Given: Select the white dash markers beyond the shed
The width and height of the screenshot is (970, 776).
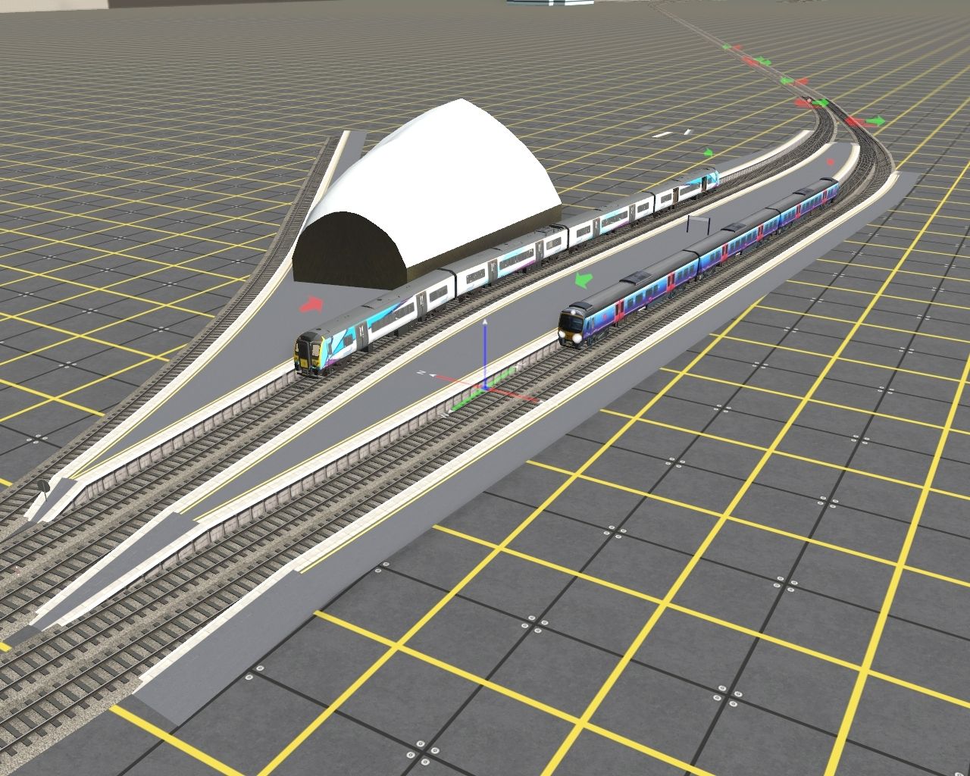Looking at the screenshot, I should coord(671,133).
